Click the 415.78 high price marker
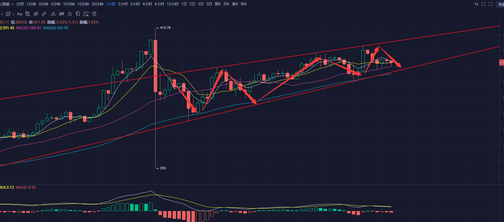 click(x=165, y=28)
